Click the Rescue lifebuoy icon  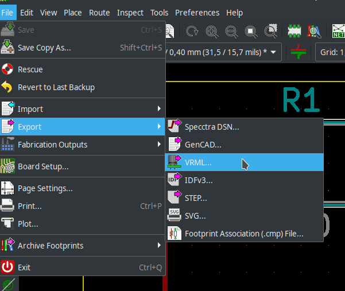click(7, 69)
